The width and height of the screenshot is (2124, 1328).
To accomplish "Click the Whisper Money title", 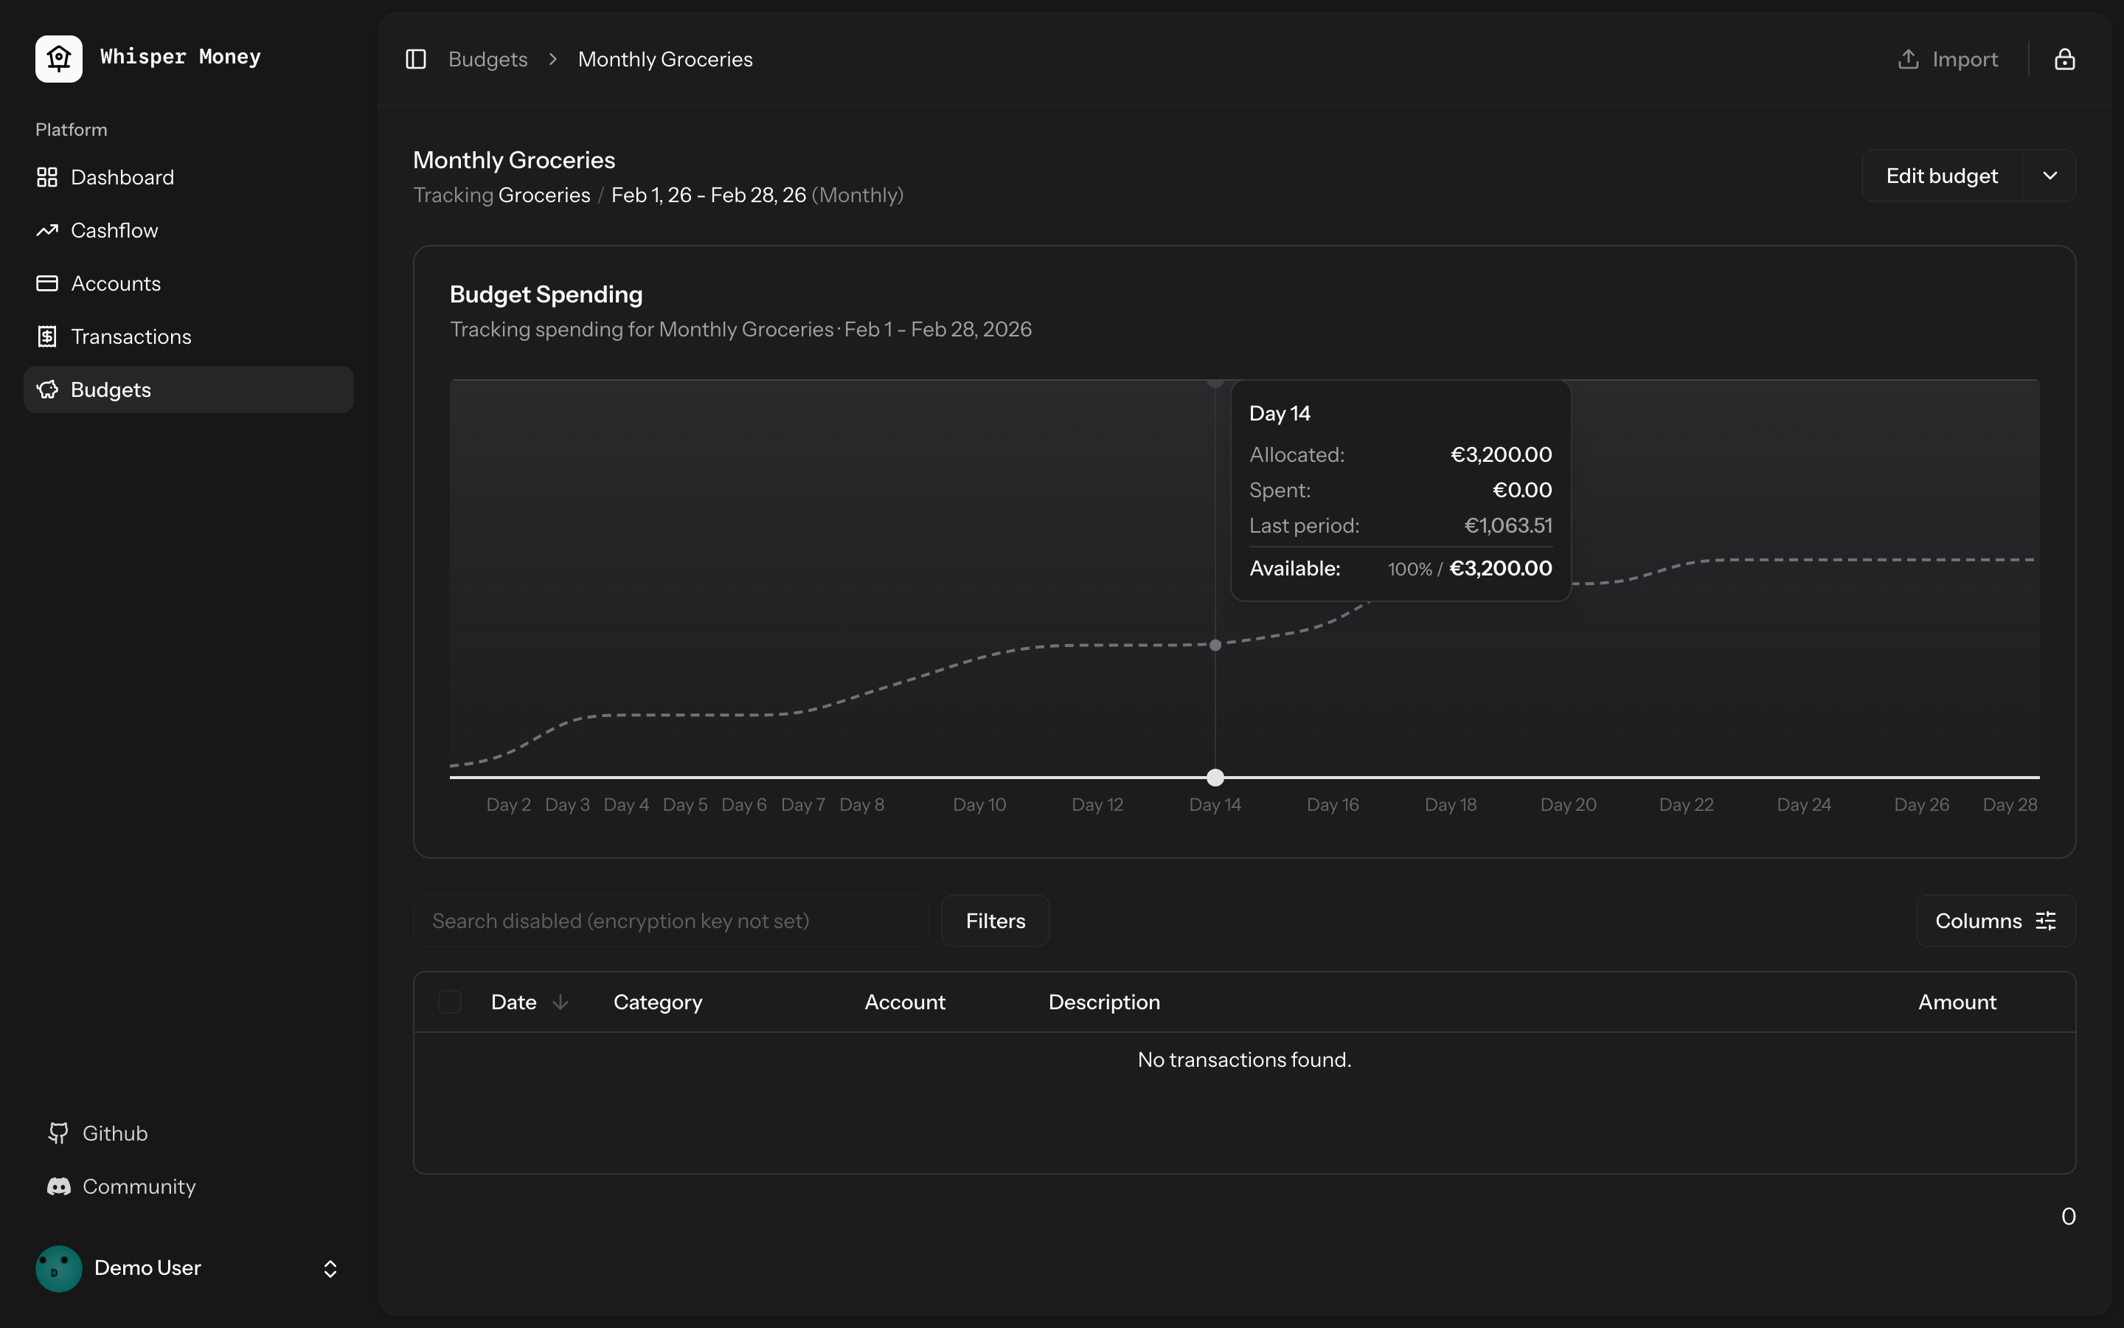I will 180,57.
